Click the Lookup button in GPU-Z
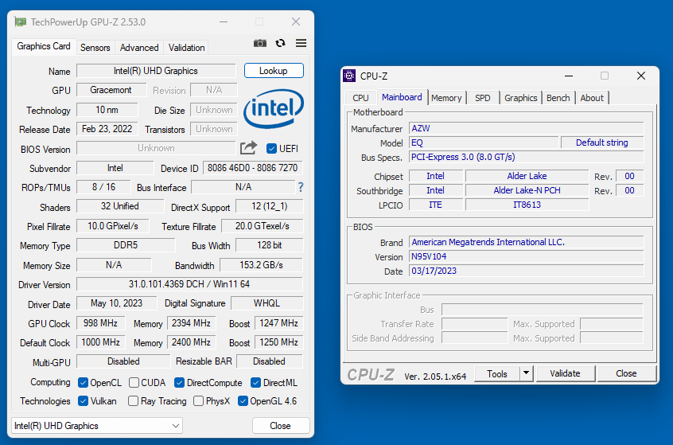673x445 pixels. [x=274, y=71]
